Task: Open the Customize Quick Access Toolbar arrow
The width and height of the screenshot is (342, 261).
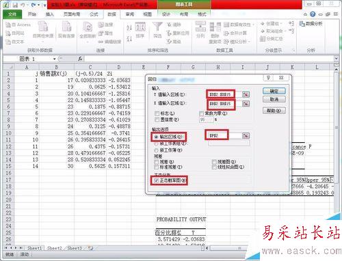Action: pos(44,5)
